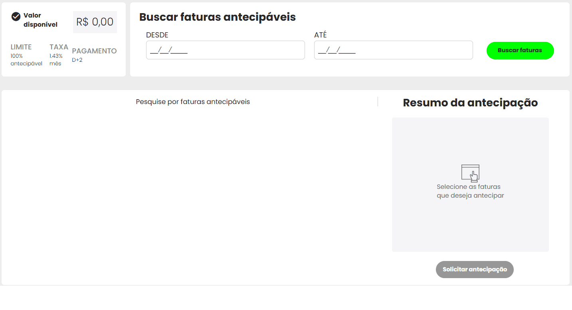Select the R$ 0,00 available value box
This screenshot has width=572, height=310.
(x=95, y=22)
